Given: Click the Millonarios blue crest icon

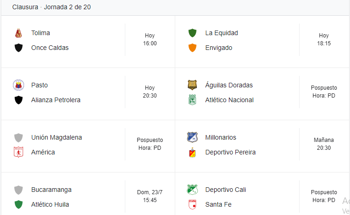Looking at the screenshot, I should (x=192, y=137).
